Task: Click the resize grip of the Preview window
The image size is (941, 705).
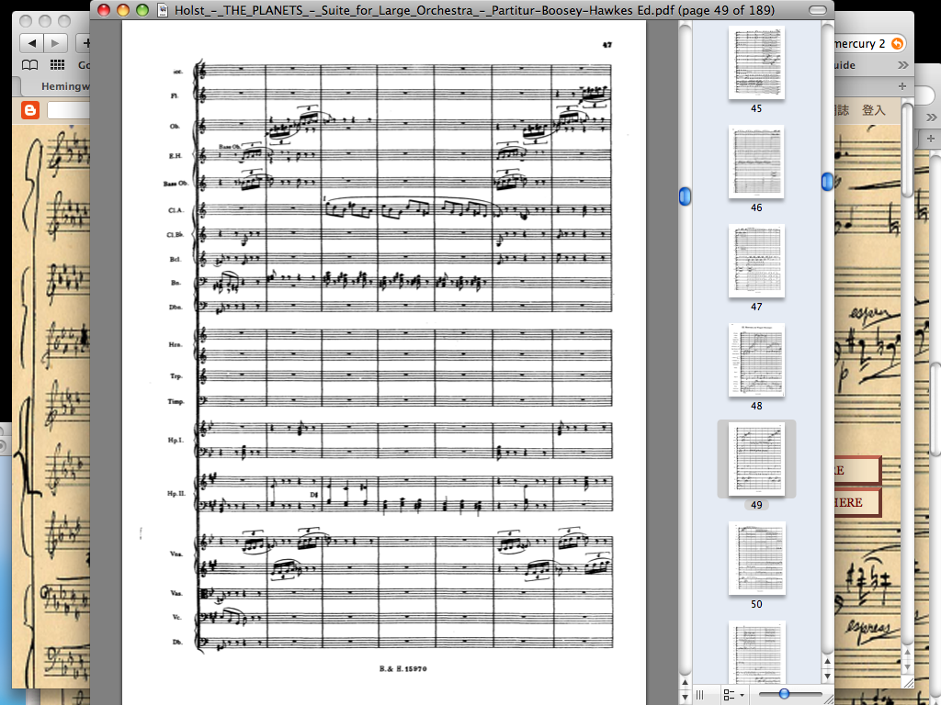Action: (x=828, y=698)
